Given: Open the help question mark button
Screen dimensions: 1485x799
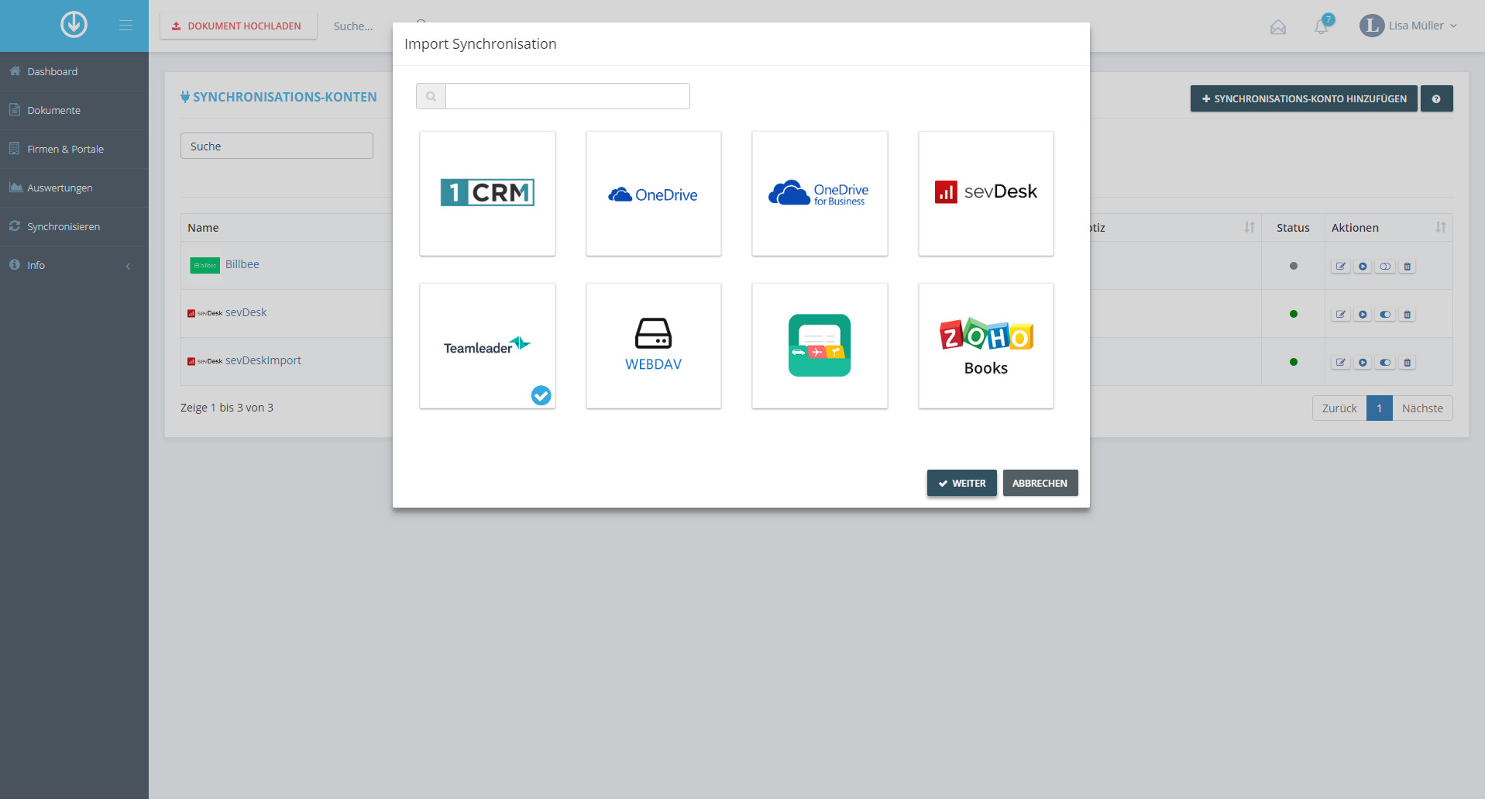Looking at the screenshot, I should 1437,98.
